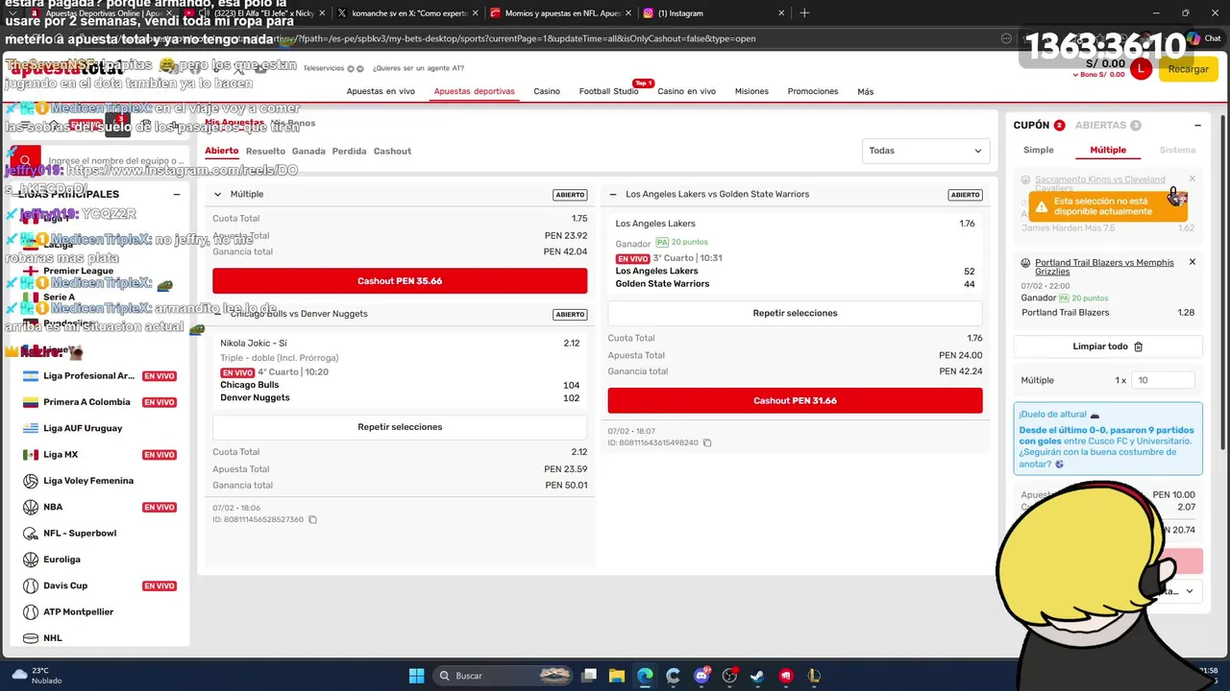
Task: Select the NBA league entry
Action: [53, 507]
